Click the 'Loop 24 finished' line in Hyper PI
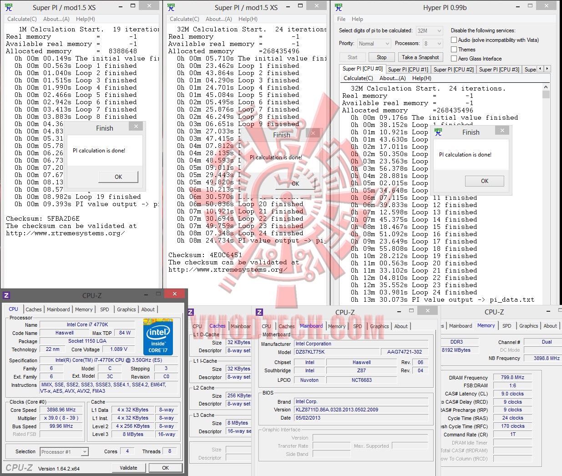Viewport: 562px width, 476px height. click(414, 292)
